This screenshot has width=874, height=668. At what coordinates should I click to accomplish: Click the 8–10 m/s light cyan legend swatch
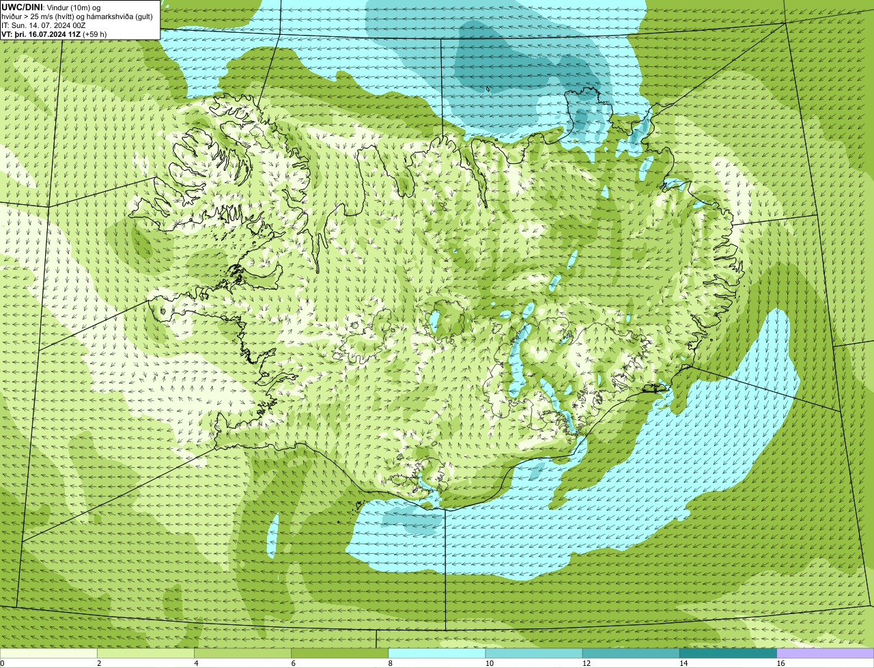[x=437, y=654]
